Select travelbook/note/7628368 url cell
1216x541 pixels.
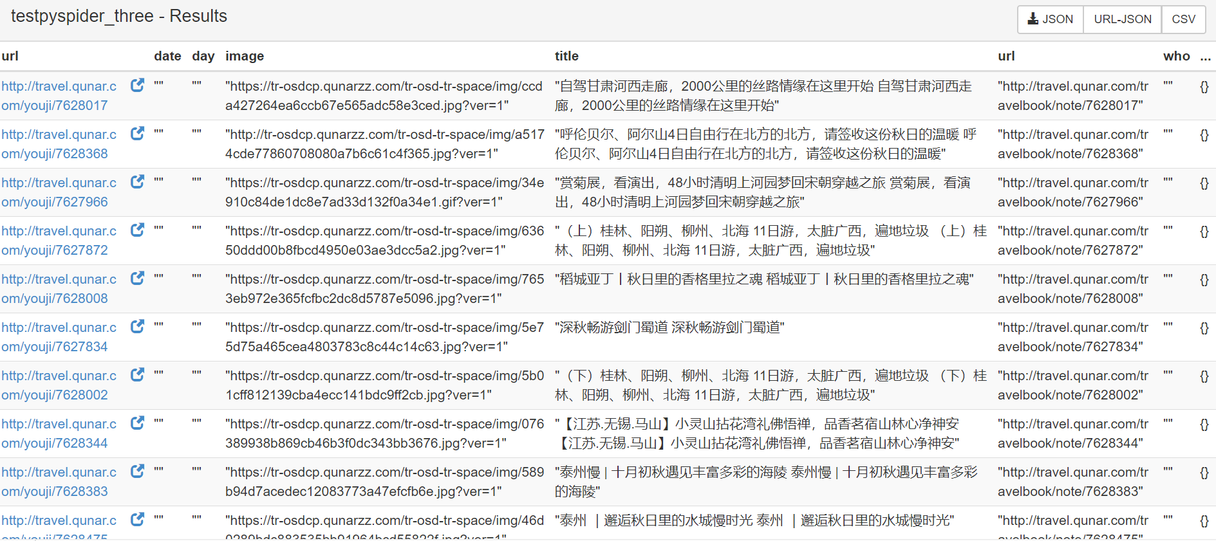click(1073, 144)
